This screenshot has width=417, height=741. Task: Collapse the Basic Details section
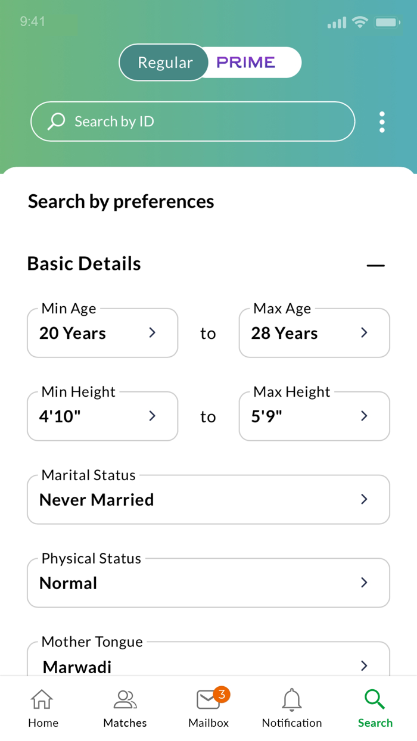(x=375, y=265)
